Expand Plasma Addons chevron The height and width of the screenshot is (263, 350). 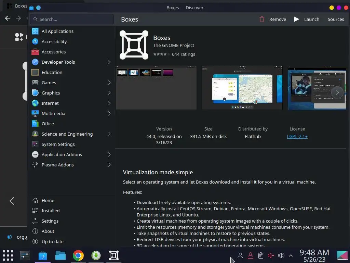(109, 165)
